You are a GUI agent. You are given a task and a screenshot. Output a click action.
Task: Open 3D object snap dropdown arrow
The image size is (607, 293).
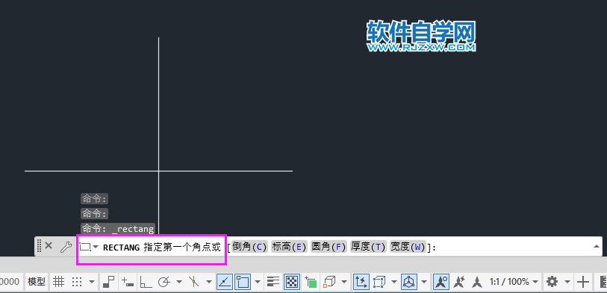pyautogui.click(x=343, y=282)
